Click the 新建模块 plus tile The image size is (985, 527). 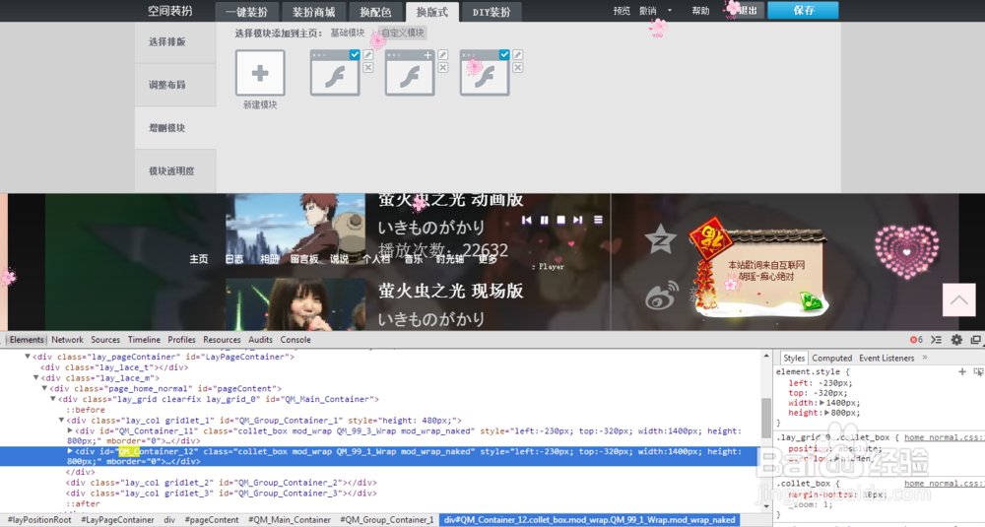[259, 73]
